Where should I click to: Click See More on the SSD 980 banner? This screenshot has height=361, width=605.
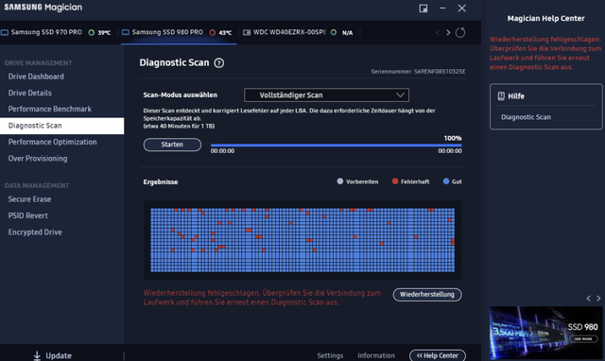coord(583,339)
